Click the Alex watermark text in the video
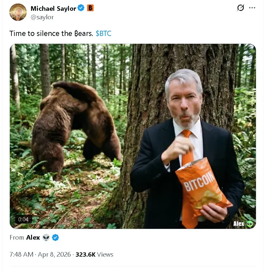Image resolution: width=269 pixels, height=271 pixels. pos(239,224)
